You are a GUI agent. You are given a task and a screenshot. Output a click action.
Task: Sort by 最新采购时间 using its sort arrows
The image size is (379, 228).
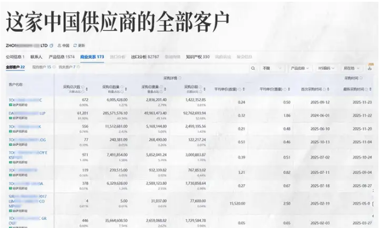point(370,89)
